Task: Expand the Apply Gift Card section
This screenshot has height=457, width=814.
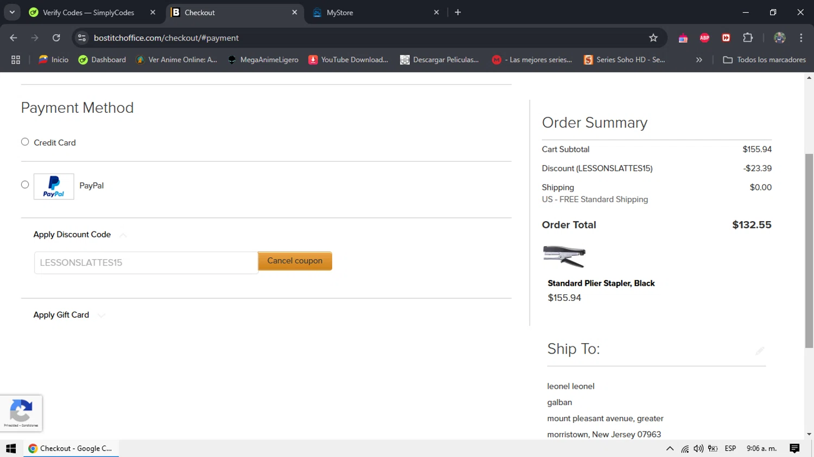Action: coord(101,315)
